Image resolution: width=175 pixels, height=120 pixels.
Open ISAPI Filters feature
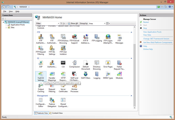[86, 75]
